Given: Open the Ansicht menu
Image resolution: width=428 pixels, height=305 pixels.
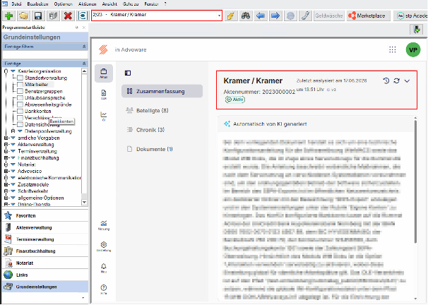Looking at the screenshot, I should pos(109,4).
